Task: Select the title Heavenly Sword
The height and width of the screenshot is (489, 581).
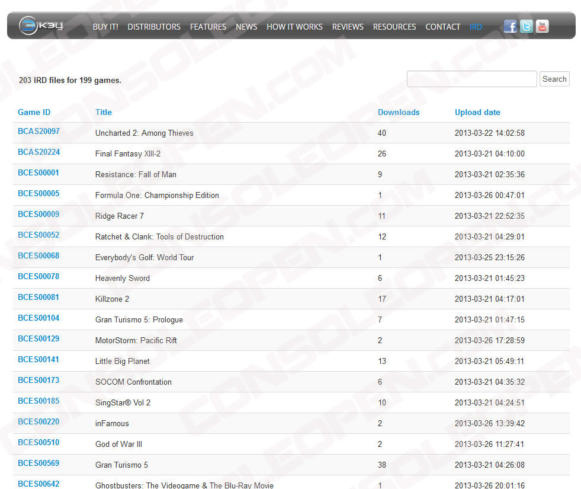Action: point(122,279)
